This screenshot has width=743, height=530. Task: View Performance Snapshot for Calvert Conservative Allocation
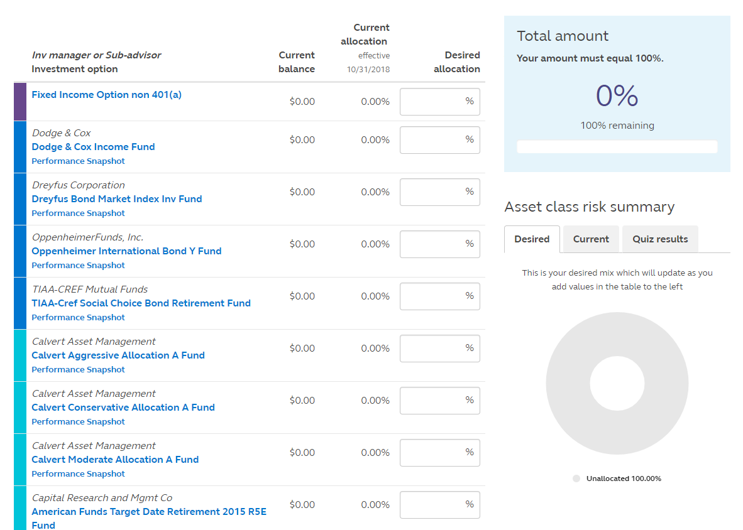click(x=78, y=421)
